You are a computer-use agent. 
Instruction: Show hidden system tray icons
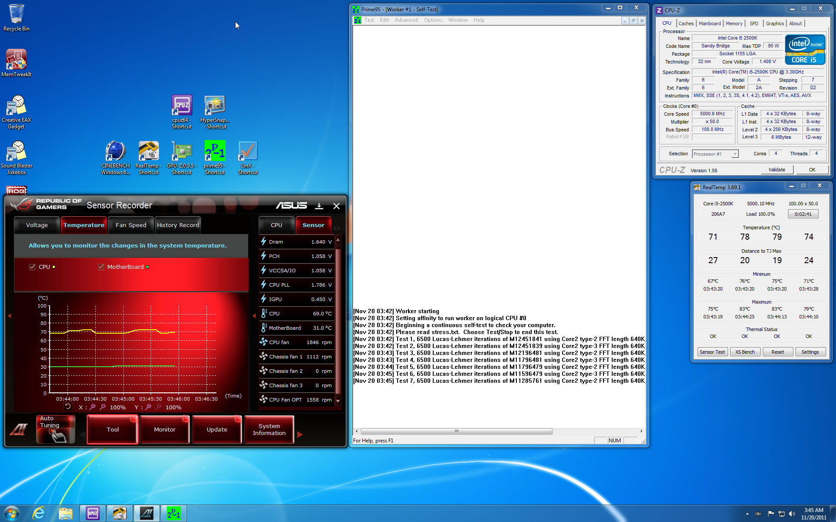click(747, 514)
